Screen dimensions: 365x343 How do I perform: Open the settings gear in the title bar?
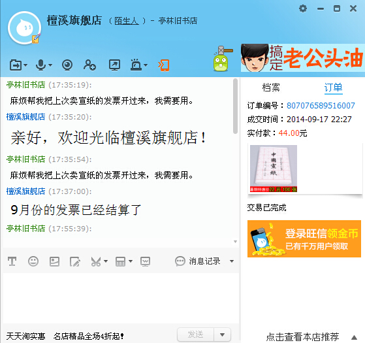pyautogui.click(x=303, y=8)
